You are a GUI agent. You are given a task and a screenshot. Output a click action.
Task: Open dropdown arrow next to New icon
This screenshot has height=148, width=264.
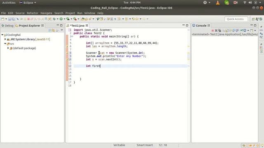coord(6,19)
